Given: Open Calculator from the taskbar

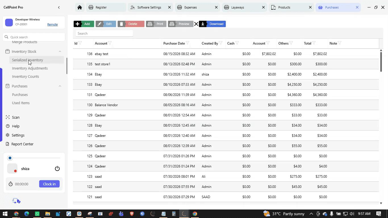Looking at the screenshot, I should (x=174, y=214).
